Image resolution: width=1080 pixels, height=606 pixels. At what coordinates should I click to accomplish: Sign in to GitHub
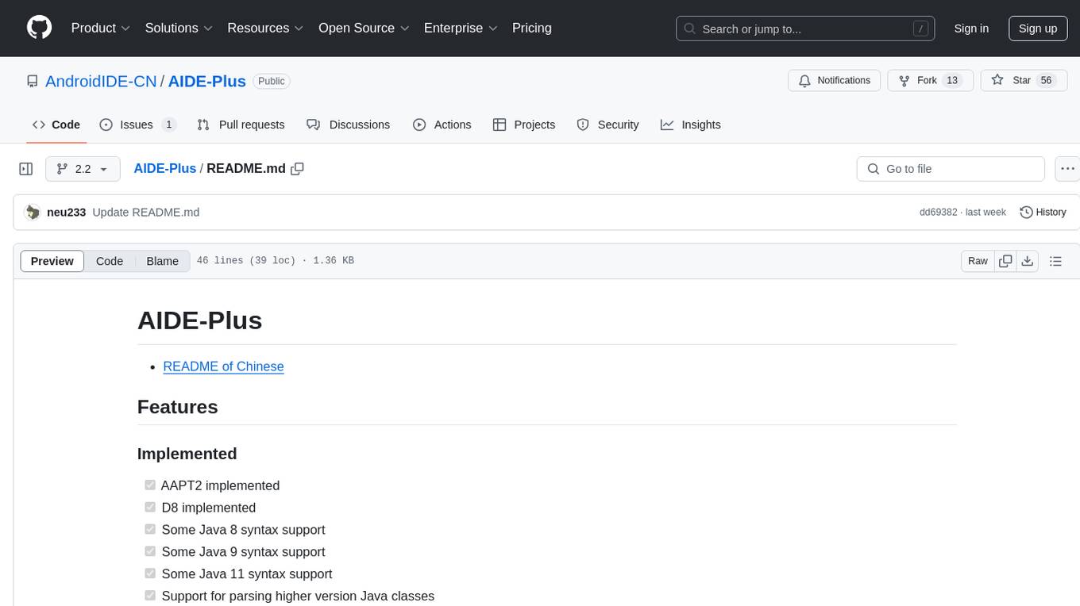(971, 29)
